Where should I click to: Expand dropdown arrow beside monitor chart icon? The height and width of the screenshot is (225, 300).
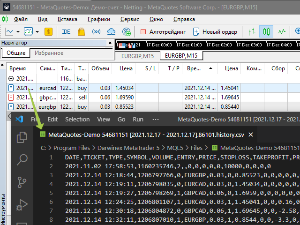(37, 32)
